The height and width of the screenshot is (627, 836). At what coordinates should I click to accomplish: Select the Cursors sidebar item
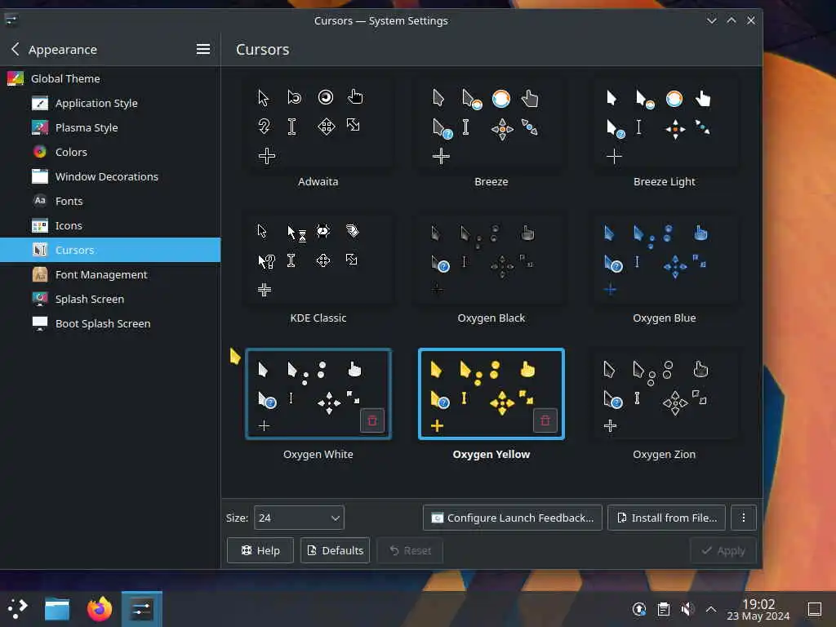pyautogui.click(x=110, y=250)
